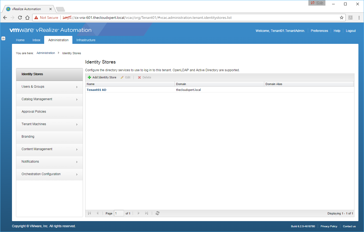Image resolution: width=364 pixels, height=232 pixels.
Task: Click the Logout link
Action: tap(351, 31)
